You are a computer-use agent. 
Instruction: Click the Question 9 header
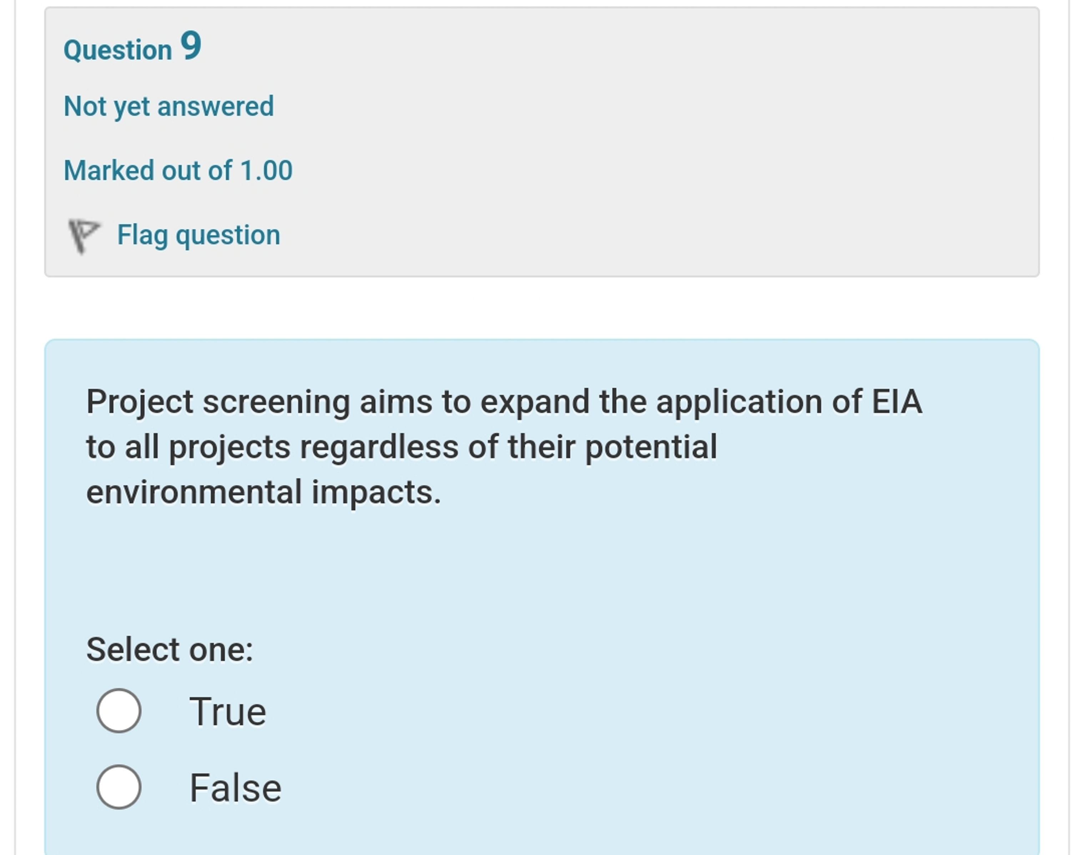(133, 48)
